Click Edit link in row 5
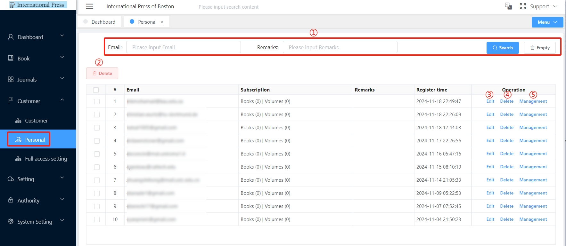Viewport: 566px width, 246px height. (x=490, y=154)
